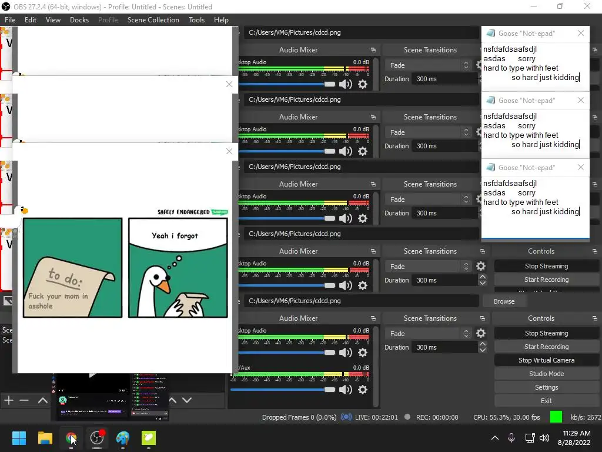Open Desktop Audio gear in topmost Audio Mixer
This screenshot has width=602, height=452.
coord(362,84)
